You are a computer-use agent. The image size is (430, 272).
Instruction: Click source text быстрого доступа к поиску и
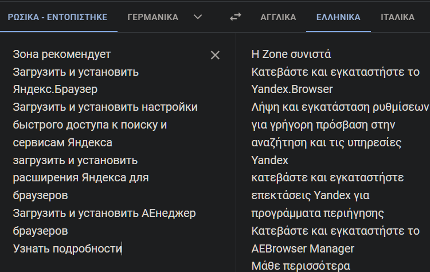pos(89,125)
